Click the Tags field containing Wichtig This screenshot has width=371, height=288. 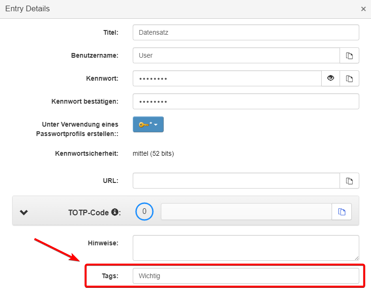246,276
